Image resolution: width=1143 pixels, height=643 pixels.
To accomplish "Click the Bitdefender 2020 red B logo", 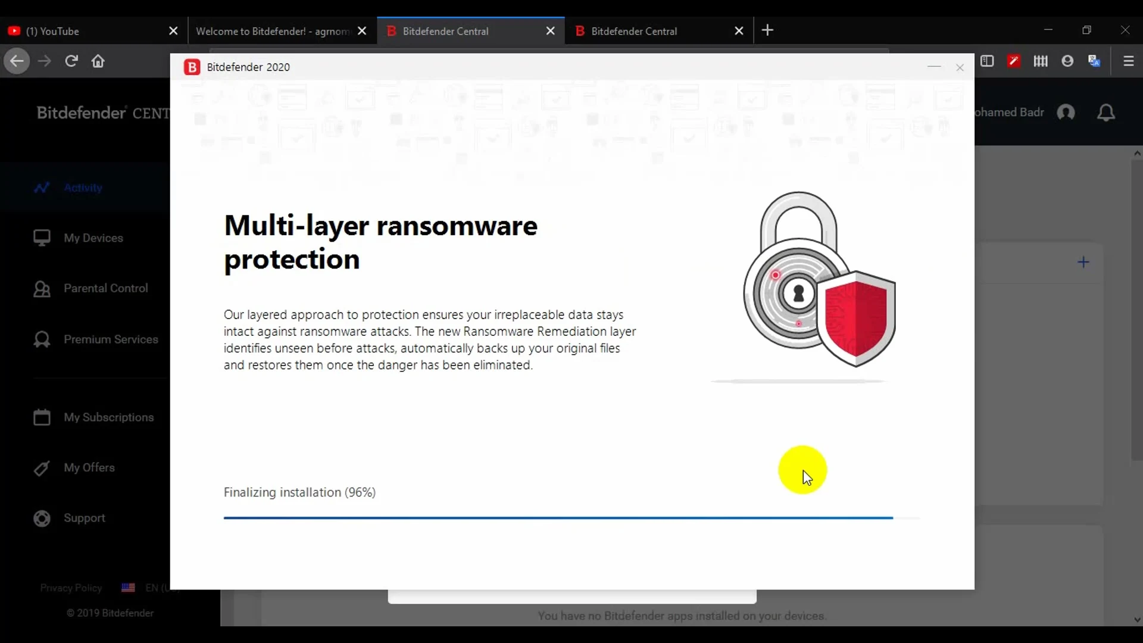I will [192, 67].
